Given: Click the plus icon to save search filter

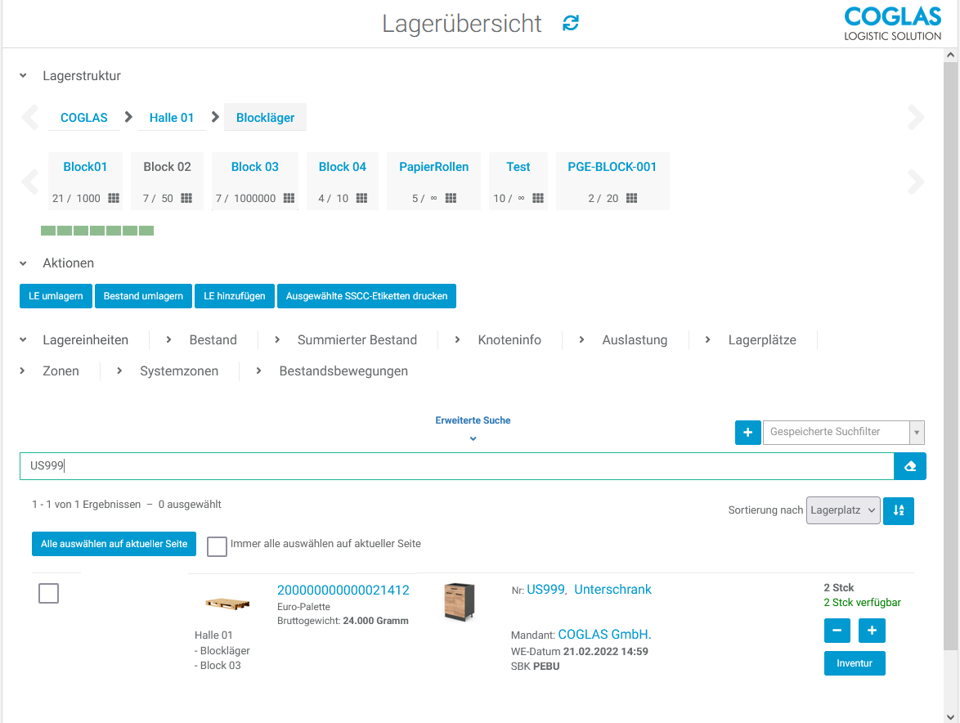Looking at the screenshot, I should click(747, 432).
